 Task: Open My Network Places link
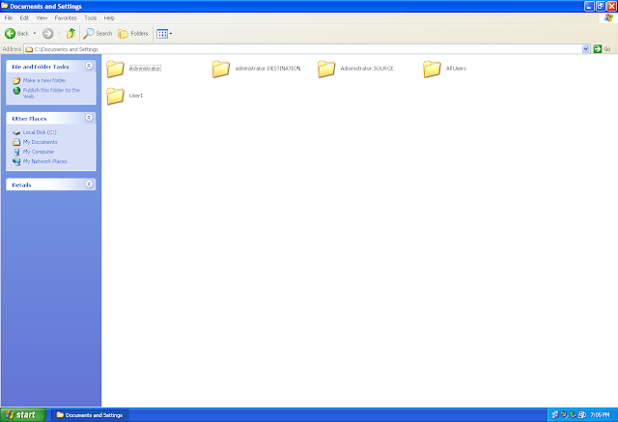[45, 161]
